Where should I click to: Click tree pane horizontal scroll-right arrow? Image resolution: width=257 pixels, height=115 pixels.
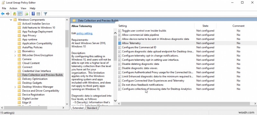point(63,108)
